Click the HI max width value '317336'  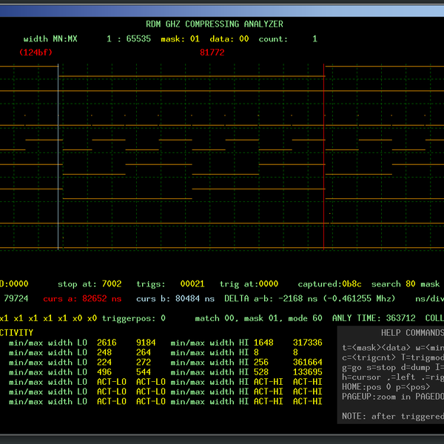(x=308, y=343)
